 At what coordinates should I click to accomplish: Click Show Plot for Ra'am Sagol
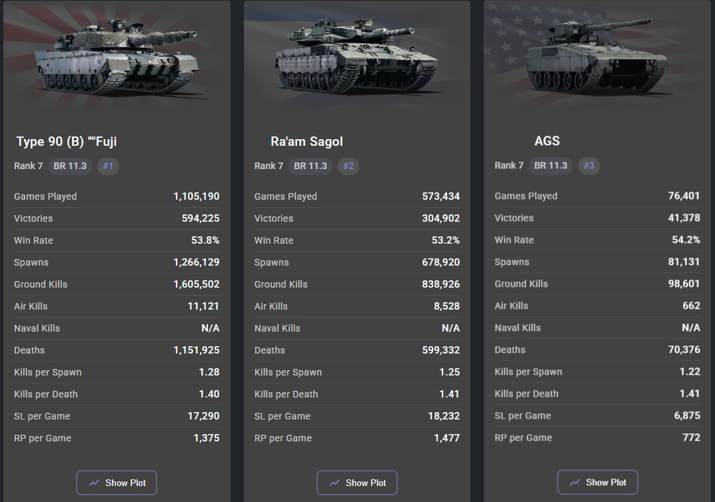pyautogui.click(x=357, y=483)
